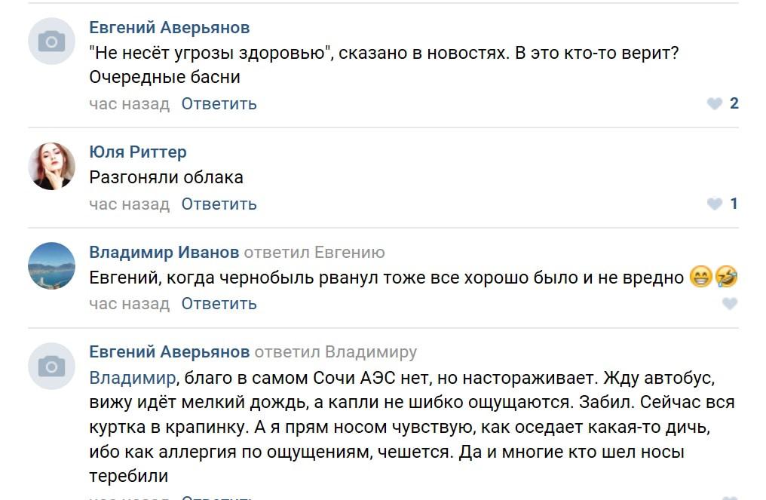Viewport: 766px width, 500px height.
Task: Open the author name above the Сочи АЭС comment
Action: click(170, 351)
